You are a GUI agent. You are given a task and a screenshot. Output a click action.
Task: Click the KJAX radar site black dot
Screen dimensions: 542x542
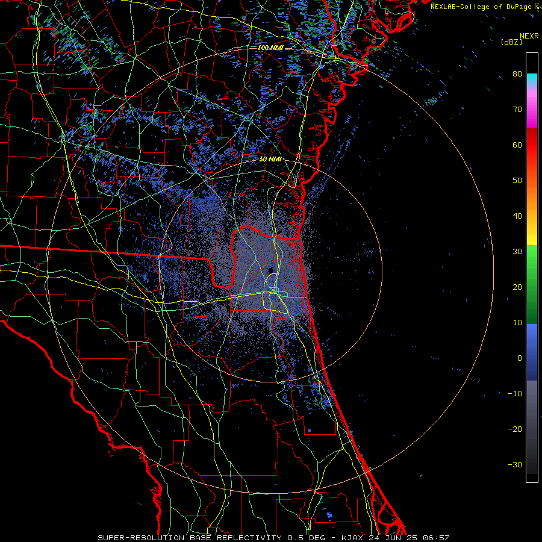click(x=270, y=270)
